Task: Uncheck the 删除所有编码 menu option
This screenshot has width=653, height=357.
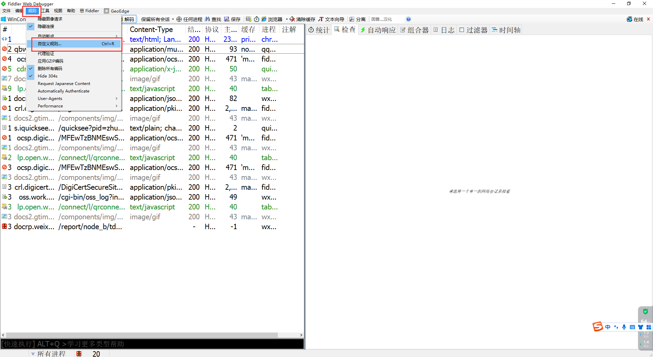Action: [x=50, y=69]
